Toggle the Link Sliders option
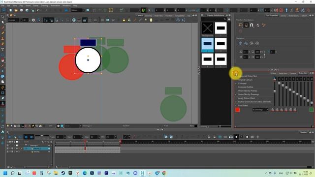The width and height of the screenshot is (315, 177). (243, 105)
